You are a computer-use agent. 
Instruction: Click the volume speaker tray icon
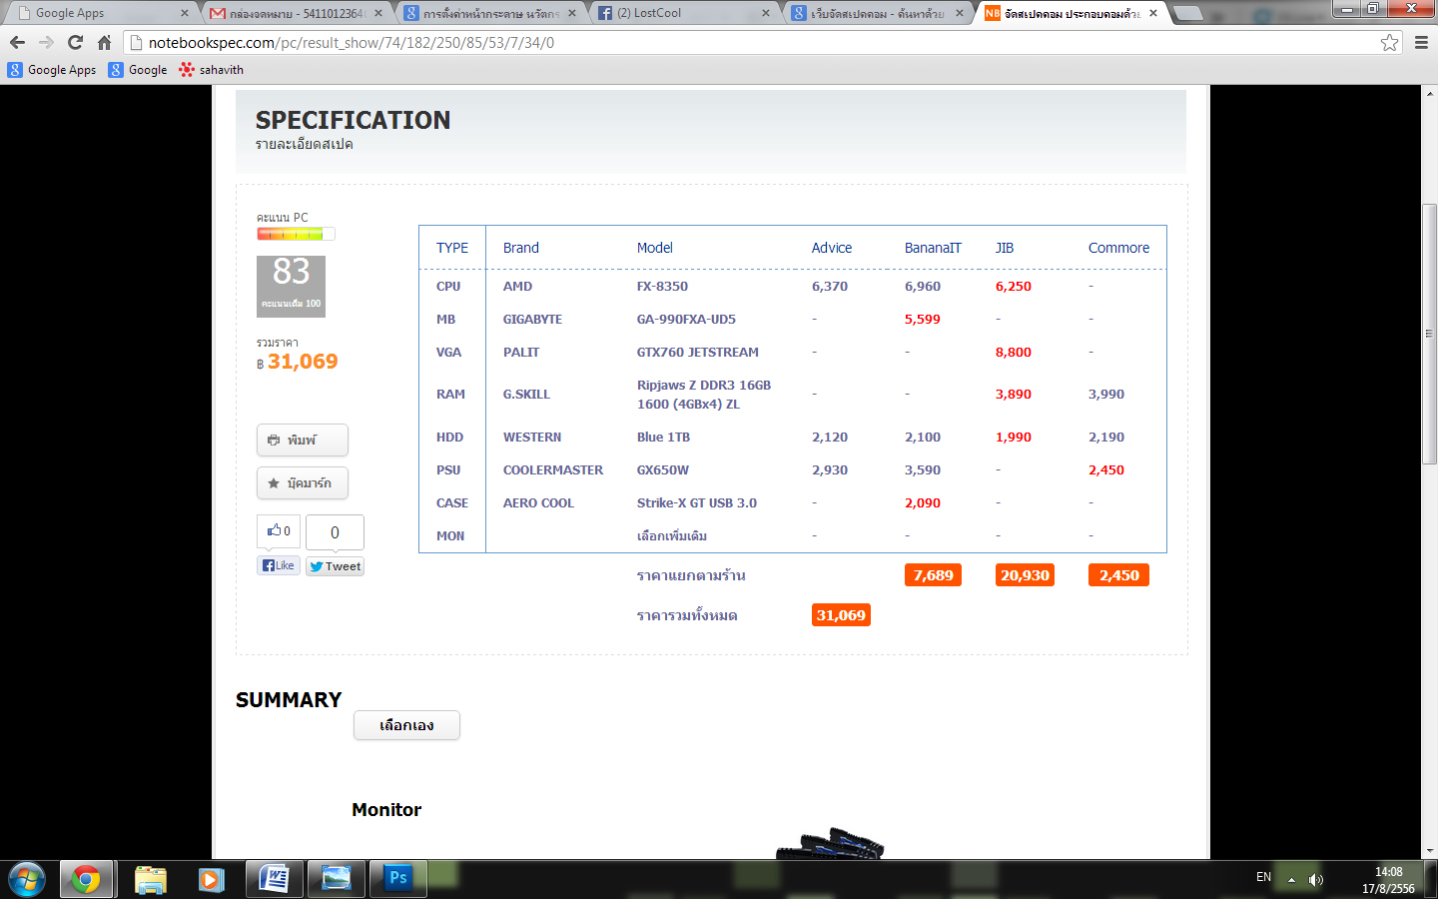[x=1316, y=880]
